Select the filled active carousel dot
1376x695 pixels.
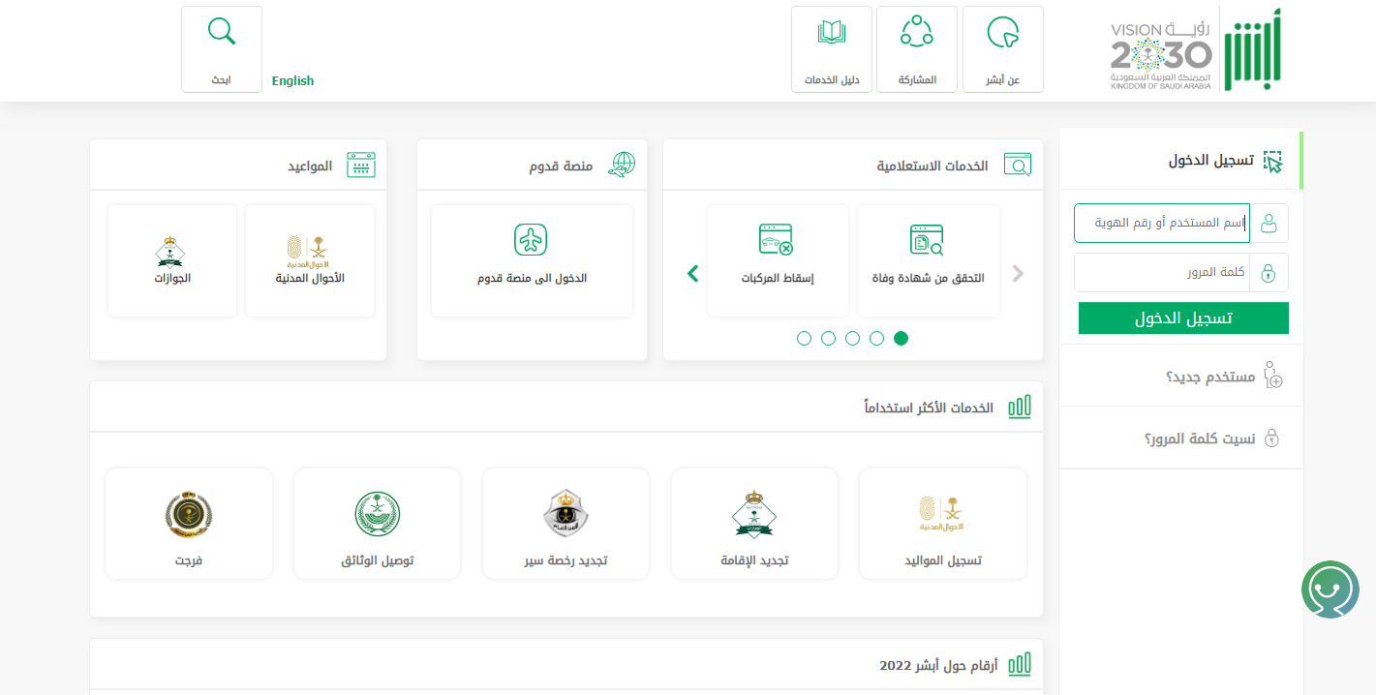coord(901,338)
